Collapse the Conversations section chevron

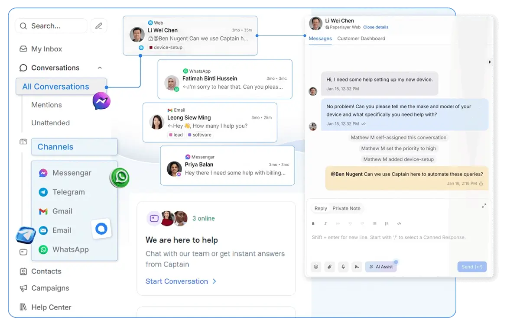pyautogui.click(x=100, y=68)
